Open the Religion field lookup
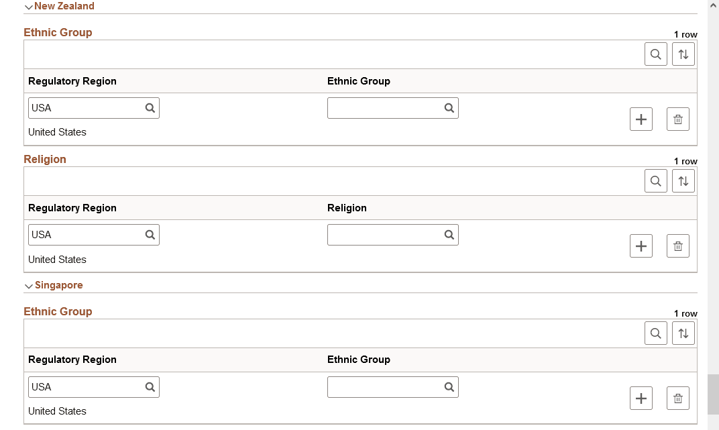Viewport: 719px width, 430px height. [449, 234]
